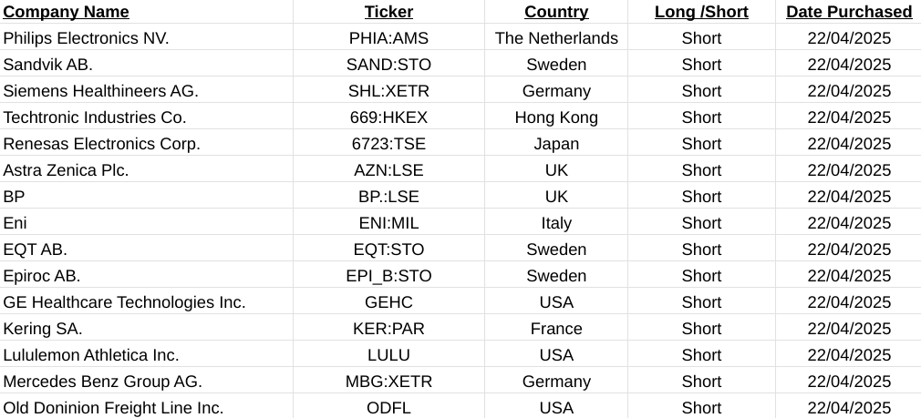Select the GE Healthcare Technologies Inc. cell
This screenshot has height=418, width=921.
coord(125,302)
